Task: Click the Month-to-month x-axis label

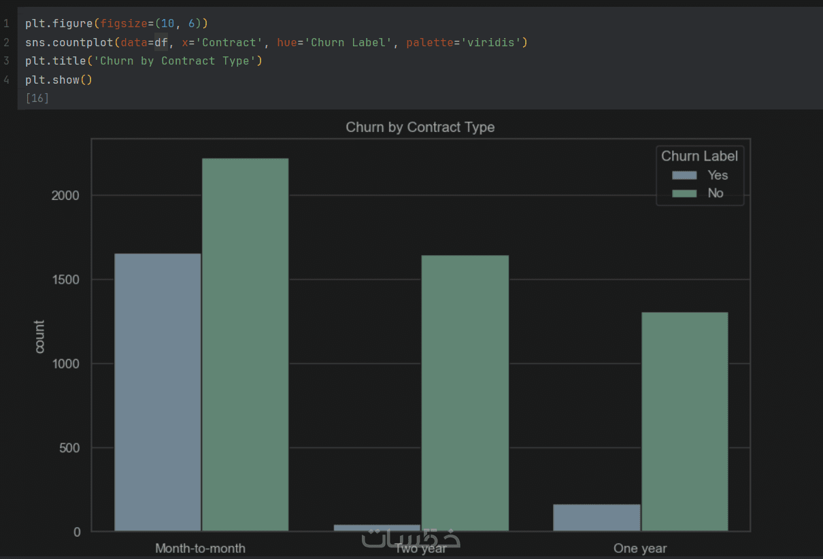Action: (x=200, y=548)
